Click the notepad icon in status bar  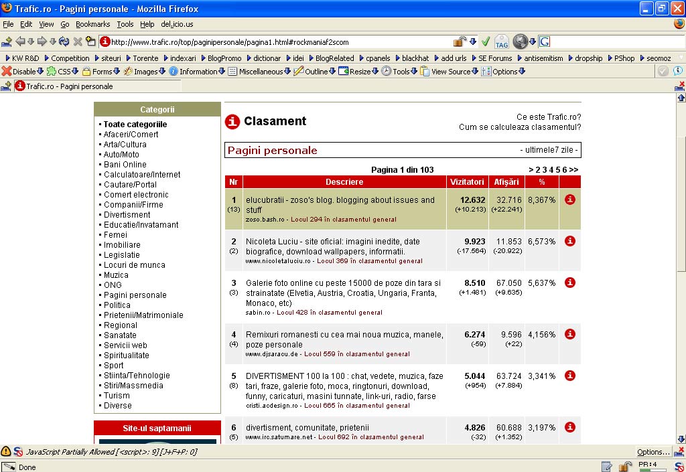click(607, 467)
